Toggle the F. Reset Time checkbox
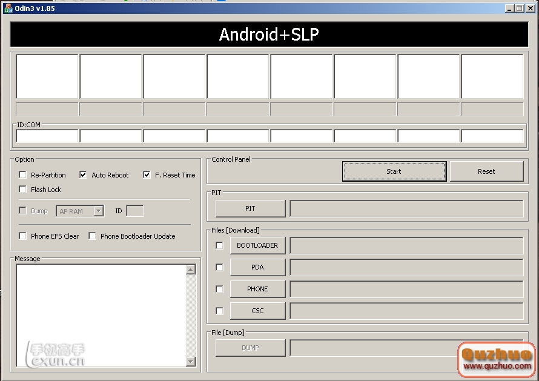 [x=147, y=175]
